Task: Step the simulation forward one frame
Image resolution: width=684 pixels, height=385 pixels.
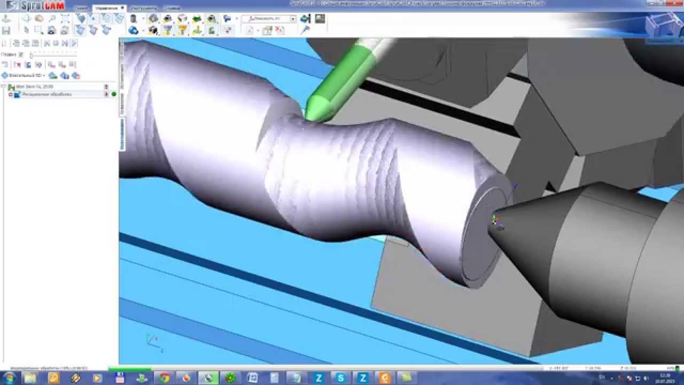Action: (x=65, y=43)
